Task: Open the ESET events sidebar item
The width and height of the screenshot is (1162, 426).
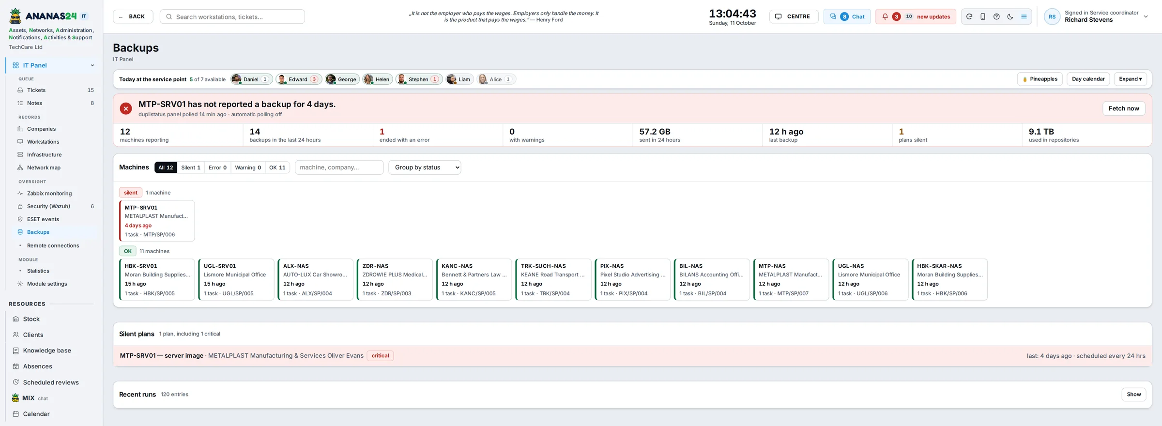Action: click(56, 219)
